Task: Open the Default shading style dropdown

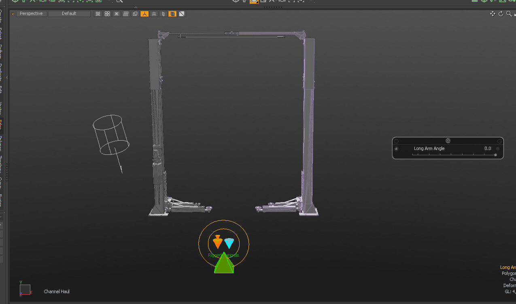Action: click(69, 14)
